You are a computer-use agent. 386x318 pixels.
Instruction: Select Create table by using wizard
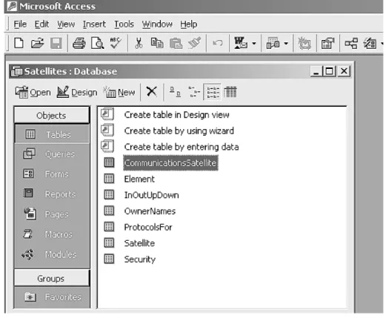(179, 130)
